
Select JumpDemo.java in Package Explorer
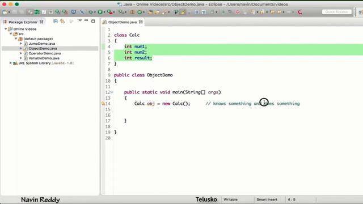tap(41, 44)
